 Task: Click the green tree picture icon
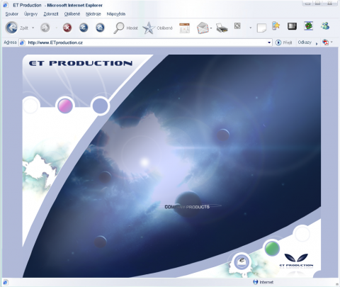(x=309, y=26)
